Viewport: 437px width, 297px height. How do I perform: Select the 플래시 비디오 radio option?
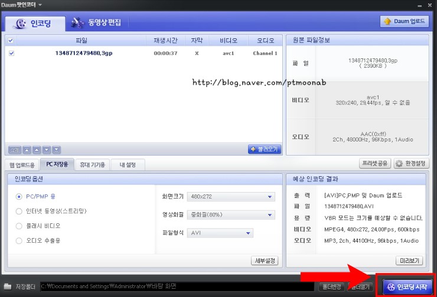pyautogui.click(x=19, y=226)
